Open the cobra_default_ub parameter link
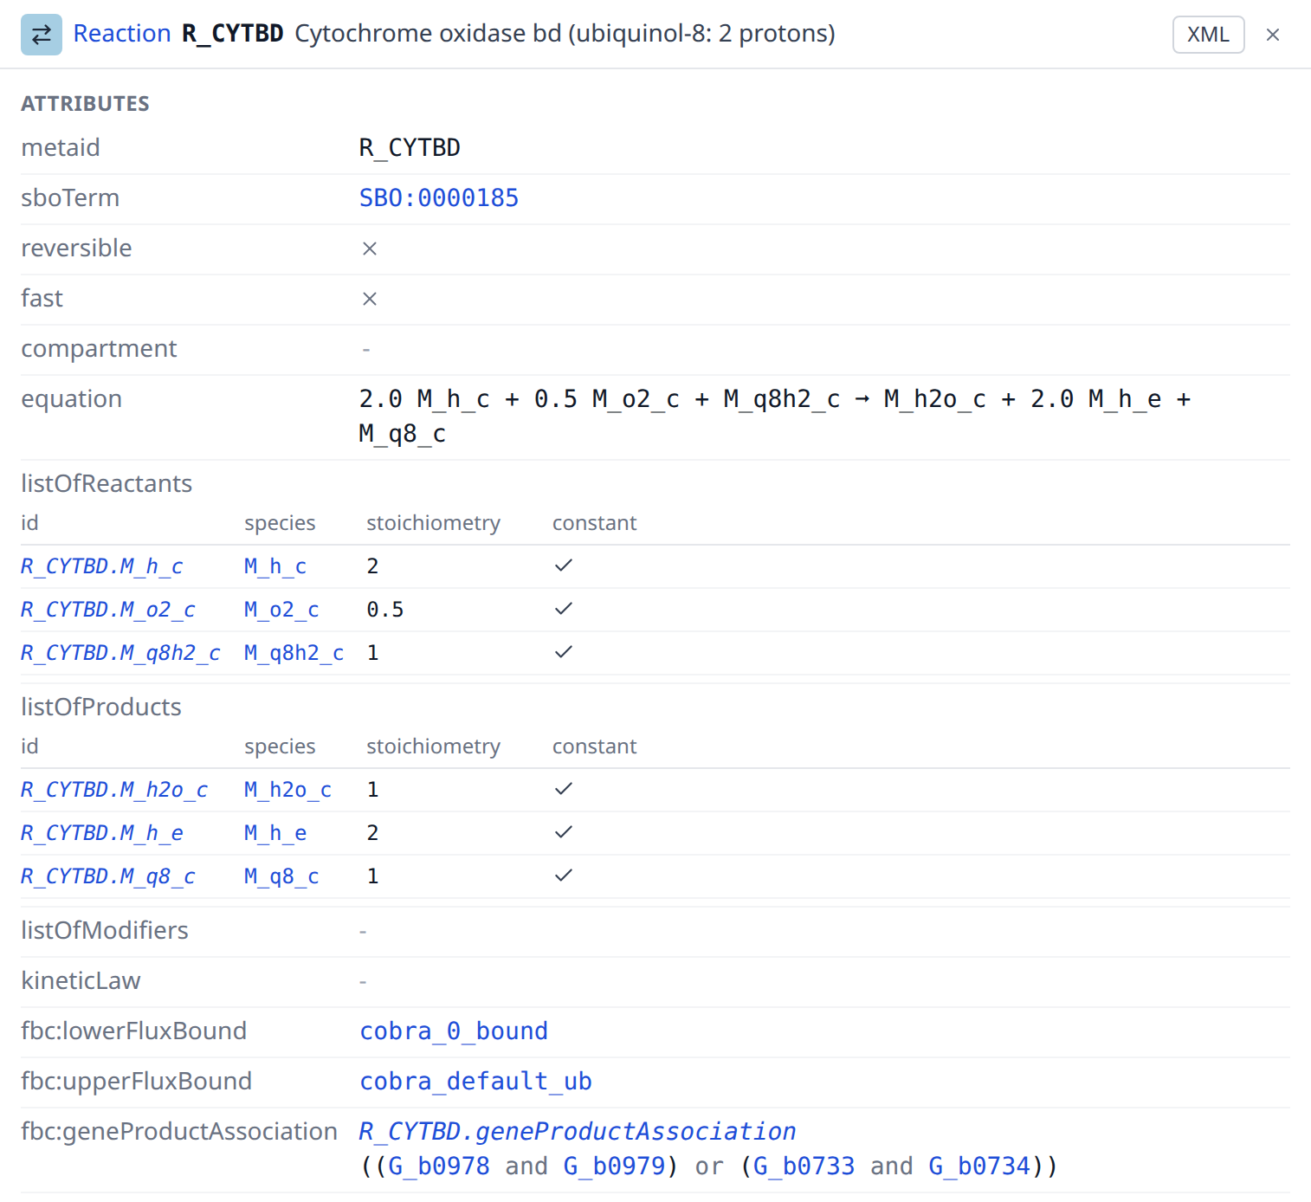This screenshot has height=1202, width=1311. pos(475,1082)
